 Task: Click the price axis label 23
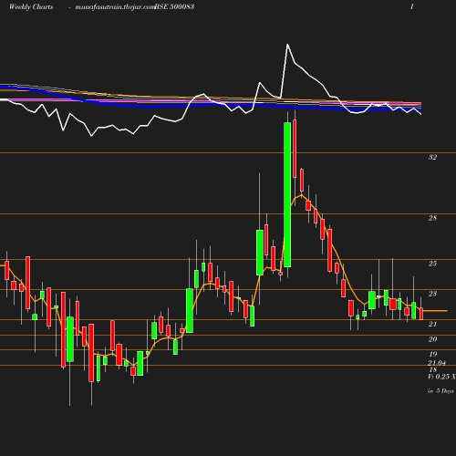point(432,294)
